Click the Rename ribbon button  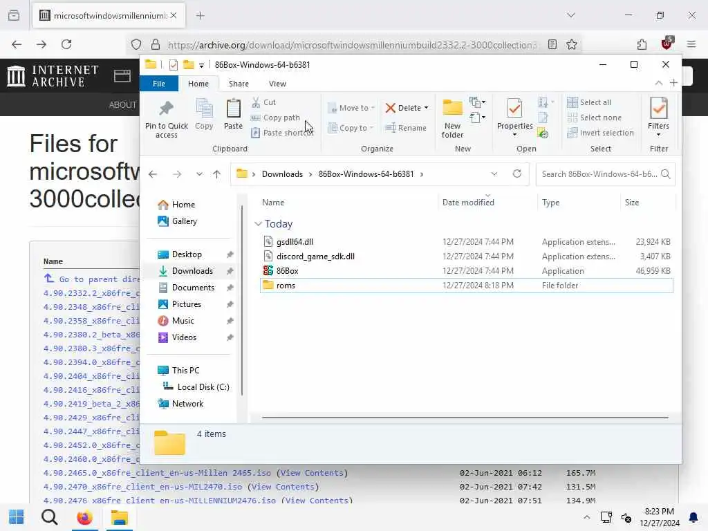pos(405,128)
